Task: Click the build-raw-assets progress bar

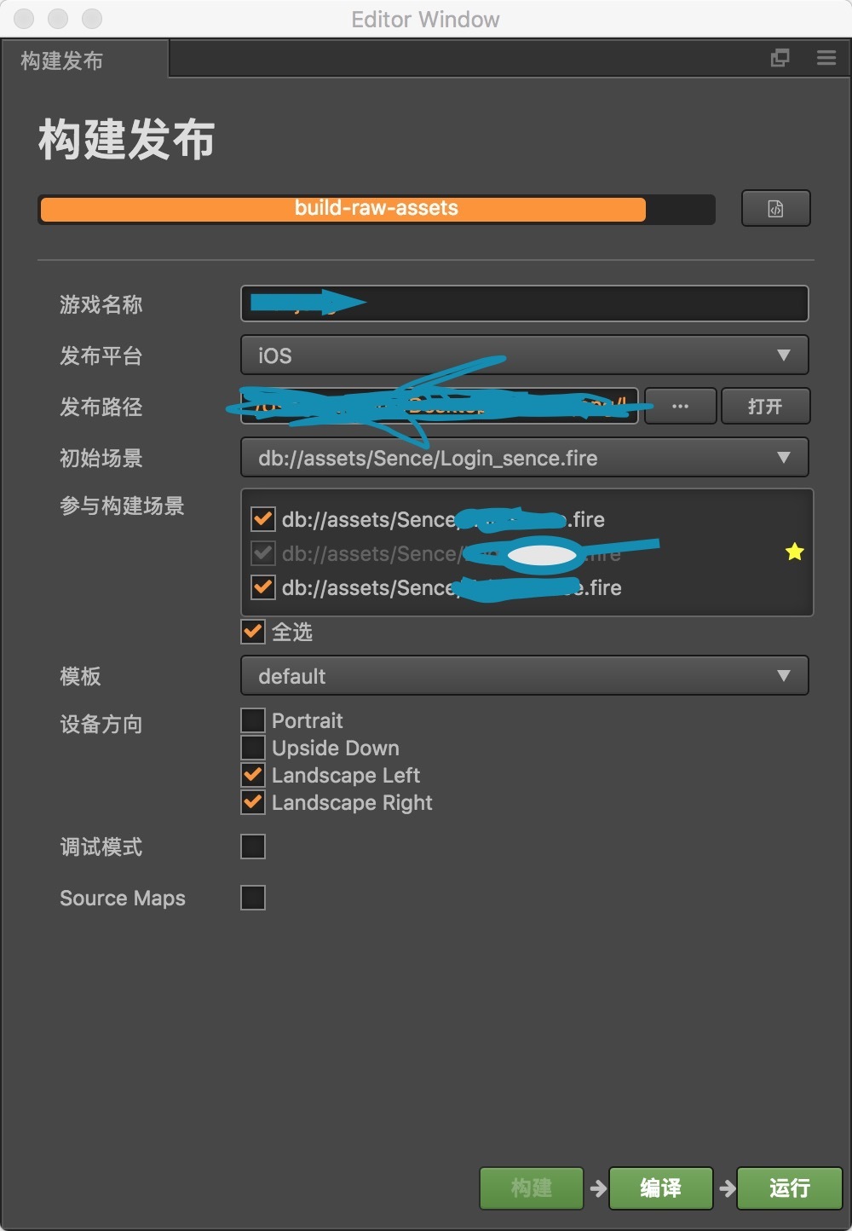Action: pyautogui.click(x=376, y=209)
